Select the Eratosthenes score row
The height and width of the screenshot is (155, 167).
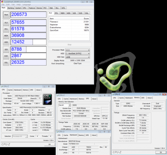(x=69, y=27)
